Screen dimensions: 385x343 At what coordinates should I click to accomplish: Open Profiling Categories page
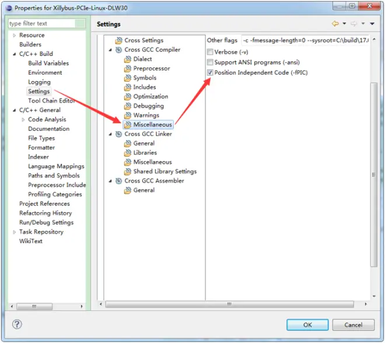55,194
